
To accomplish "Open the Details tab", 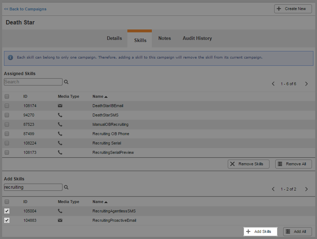I will tap(114, 38).
